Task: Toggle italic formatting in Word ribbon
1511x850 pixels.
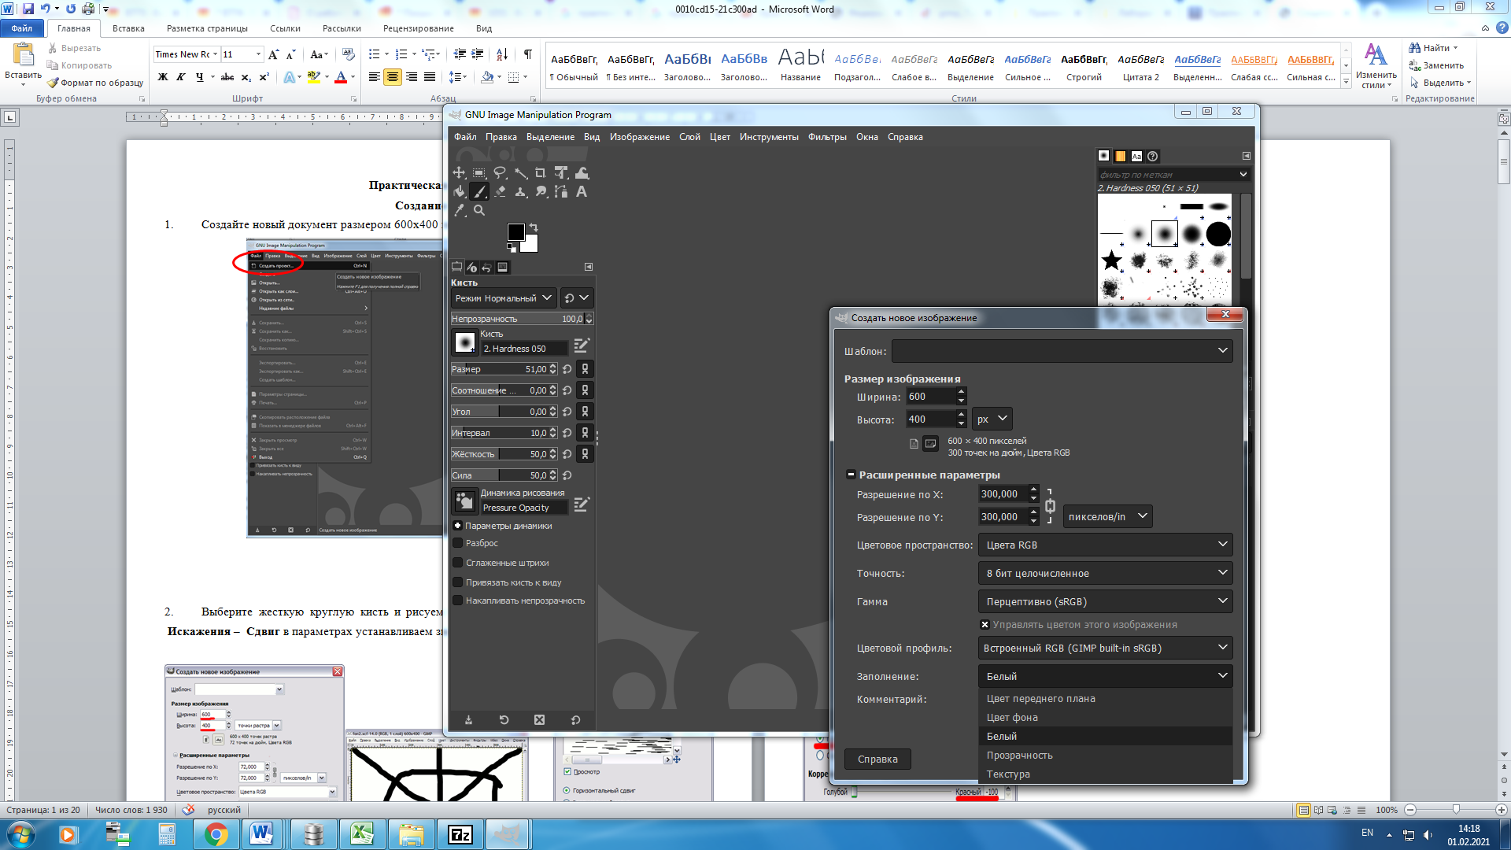Action: [x=181, y=77]
